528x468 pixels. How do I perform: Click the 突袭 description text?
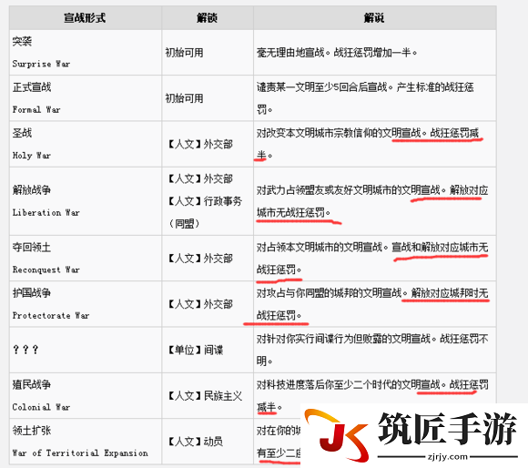pyautogui.click(x=337, y=53)
